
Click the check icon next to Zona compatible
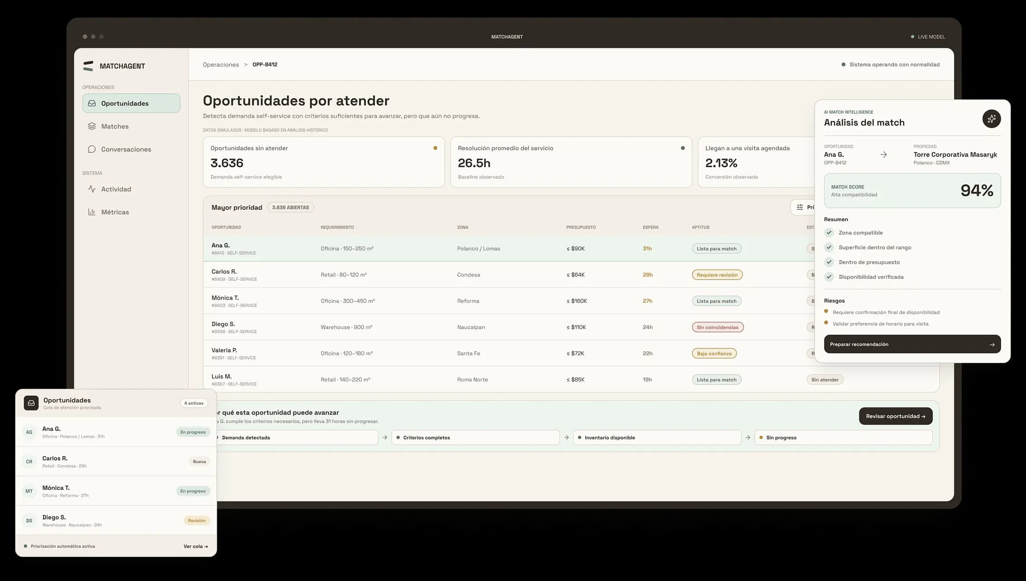click(x=829, y=233)
